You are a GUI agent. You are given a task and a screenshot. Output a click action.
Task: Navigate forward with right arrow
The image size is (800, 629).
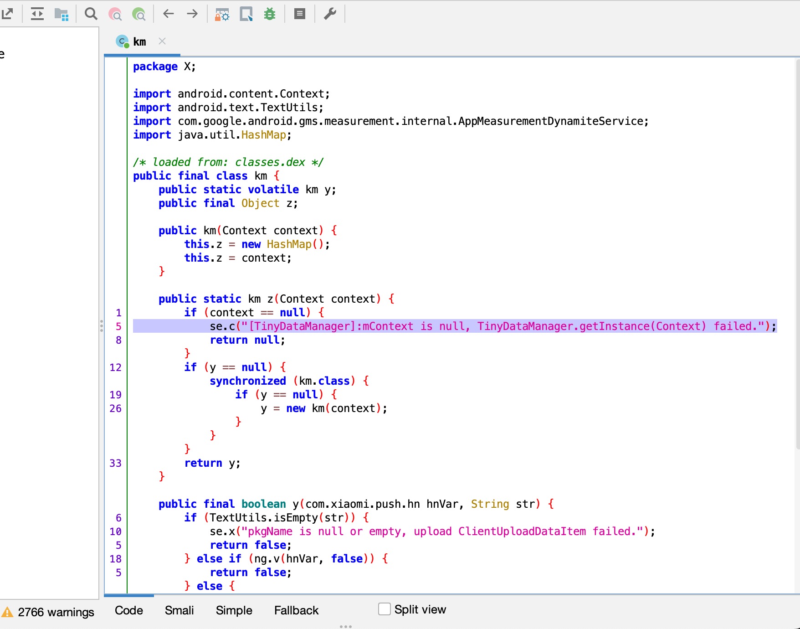(x=192, y=14)
